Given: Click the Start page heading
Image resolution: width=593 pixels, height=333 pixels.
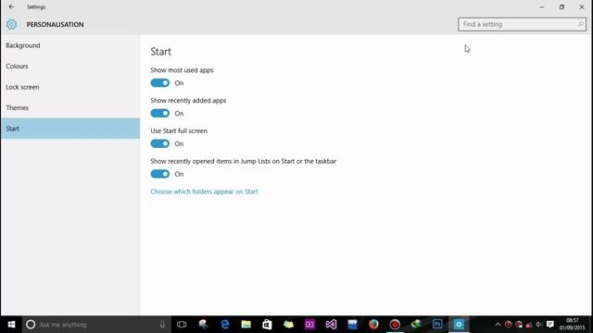Looking at the screenshot, I should pos(160,52).
